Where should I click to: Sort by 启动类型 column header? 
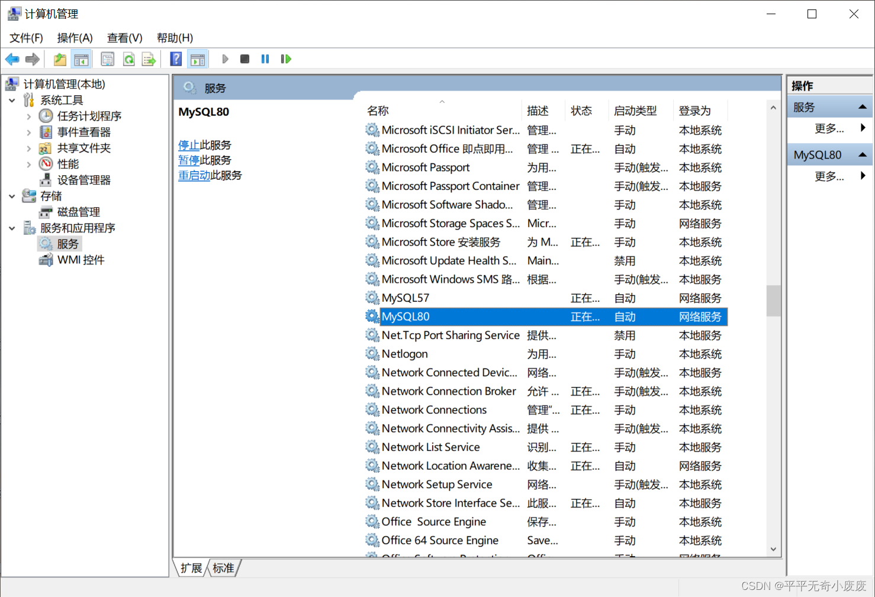tap(641, 111)
